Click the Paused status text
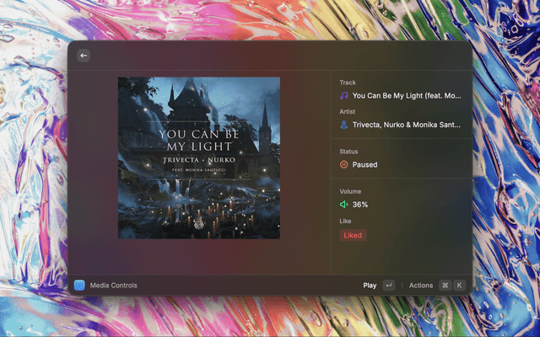Image resolution: width=540 pixels, height=337 pixels. pyautogui.click(x=364, y=164)
